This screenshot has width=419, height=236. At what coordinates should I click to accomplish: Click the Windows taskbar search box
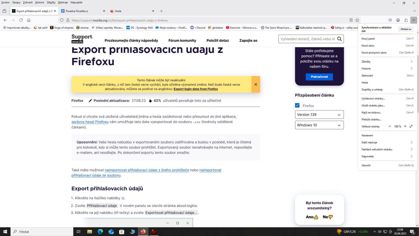[42, 232]
